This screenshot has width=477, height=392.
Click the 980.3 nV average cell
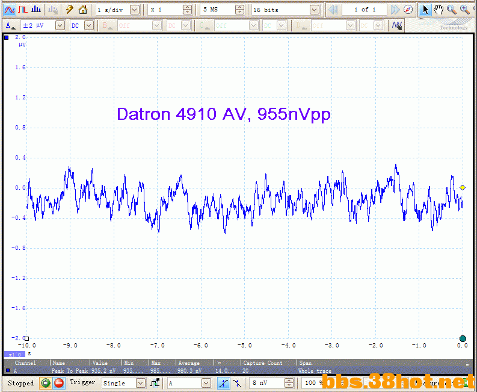(189, 371)
